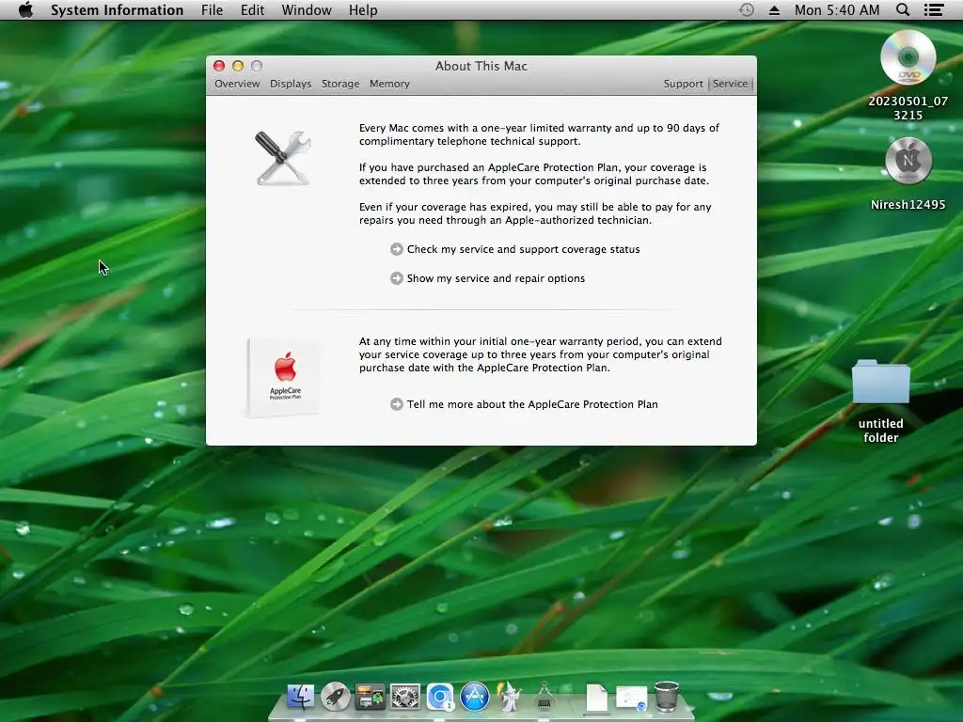Open the Trash in Dock

(667, 697)
